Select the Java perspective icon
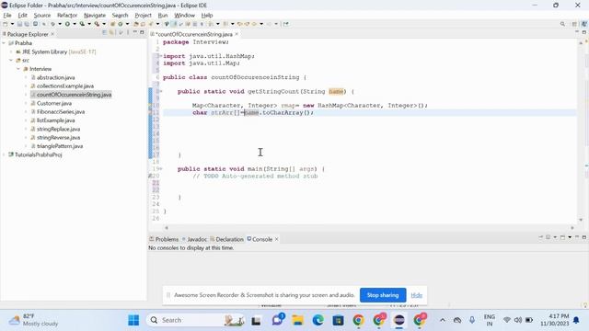The width and height of the screenshot is (589, 331). coord(583,24)
